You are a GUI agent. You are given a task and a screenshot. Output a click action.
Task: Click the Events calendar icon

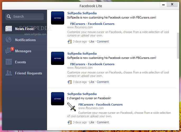tap(8, 62)
